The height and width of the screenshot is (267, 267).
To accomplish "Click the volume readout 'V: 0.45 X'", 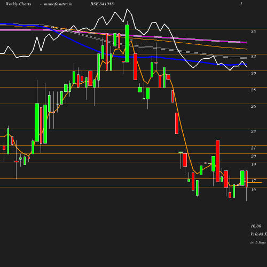I will point(258,234).
